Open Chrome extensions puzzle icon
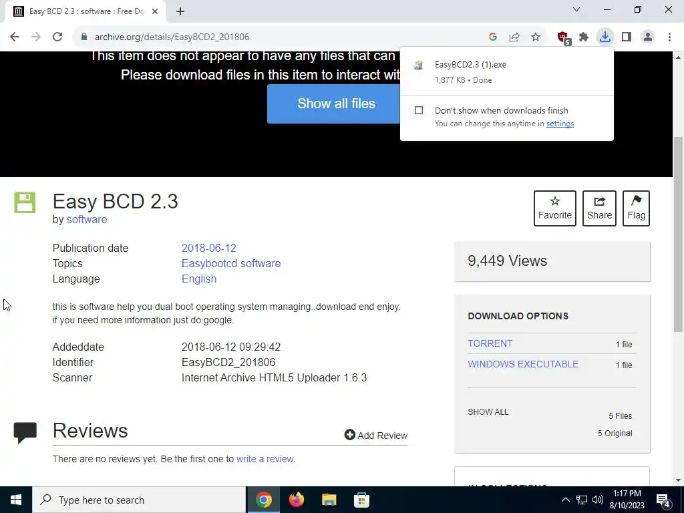Screen dimensions: 684x513 point(584,37)
